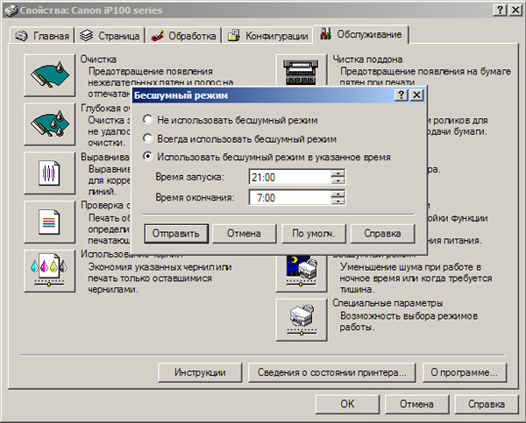This screenshot has height=423, width=526.
Task: Click the nozzle check pattern icon
Action: coord(50,222)
